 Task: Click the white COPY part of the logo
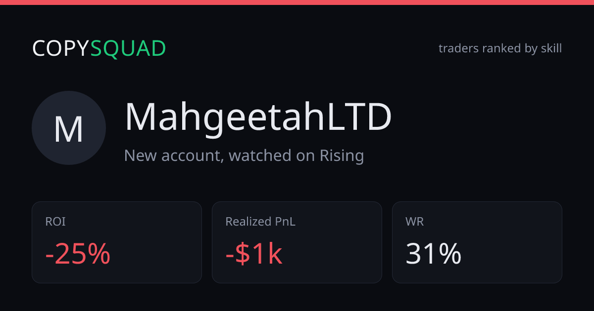61,48
